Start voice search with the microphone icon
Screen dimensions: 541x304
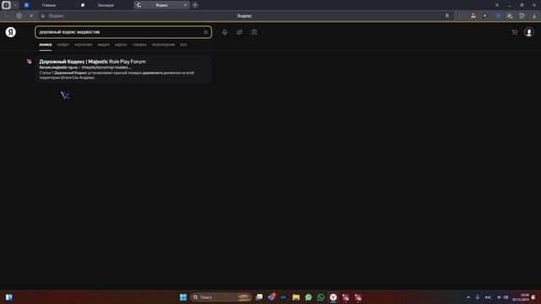(x=225, y=32)
